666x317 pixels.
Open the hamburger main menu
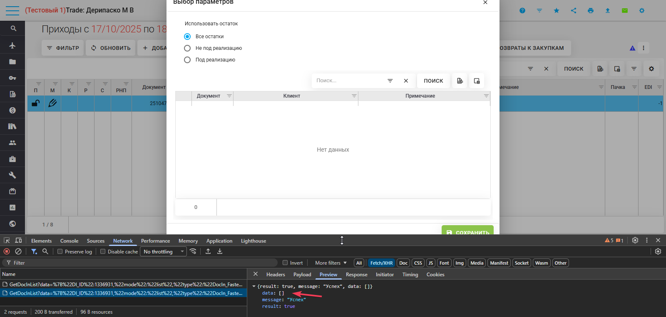tap(12, 10)
